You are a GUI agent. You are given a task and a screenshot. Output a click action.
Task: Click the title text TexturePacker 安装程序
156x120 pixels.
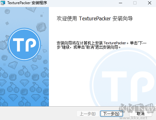(27, 3)
